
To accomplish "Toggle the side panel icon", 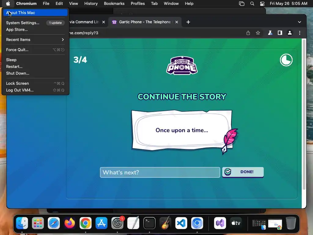I will pos(280,33).
